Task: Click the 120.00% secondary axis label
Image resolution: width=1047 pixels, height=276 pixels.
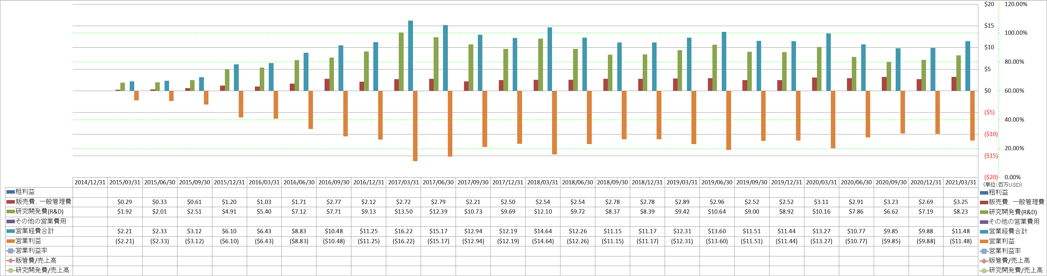Action: pos(1016,5)
